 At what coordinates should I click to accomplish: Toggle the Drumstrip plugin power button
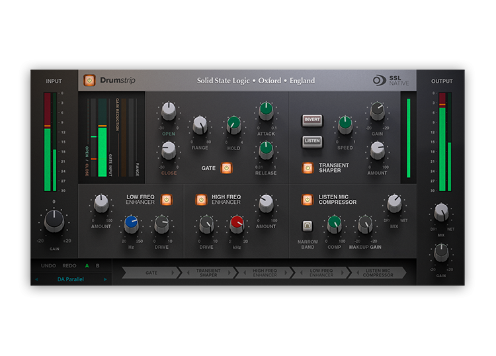89,80
